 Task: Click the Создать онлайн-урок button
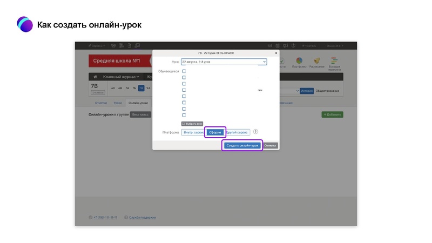[x=242, y=145]
